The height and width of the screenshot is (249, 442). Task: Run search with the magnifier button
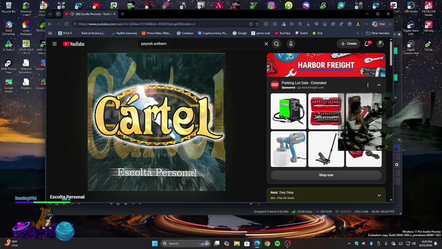277,44
